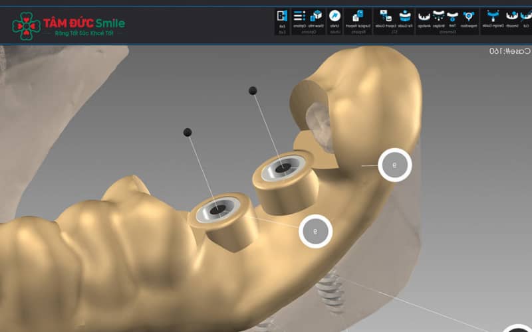Select the Cut tool
532x332 pixels.
point(527,19)
